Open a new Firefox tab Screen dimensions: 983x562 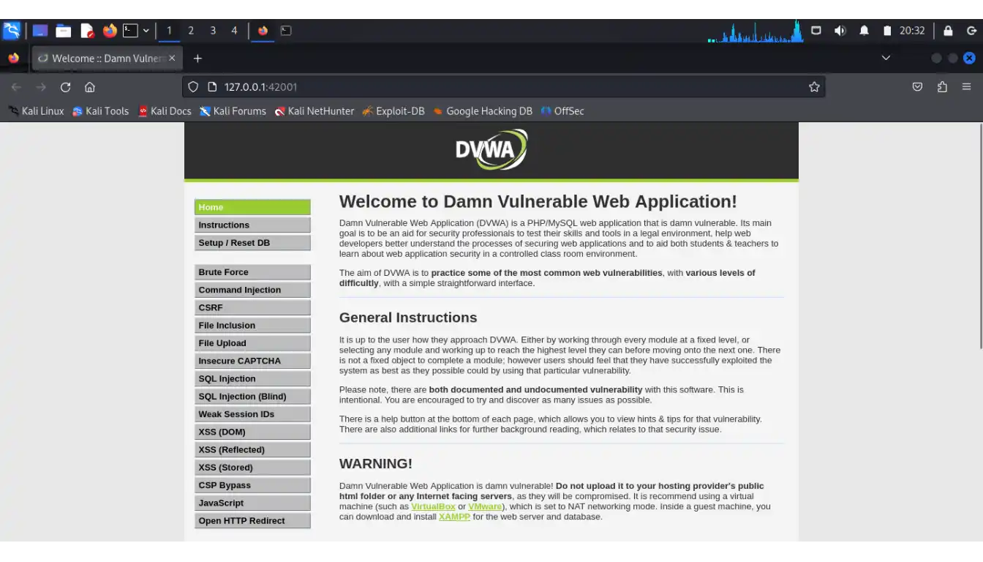click(x=197, y=59)
